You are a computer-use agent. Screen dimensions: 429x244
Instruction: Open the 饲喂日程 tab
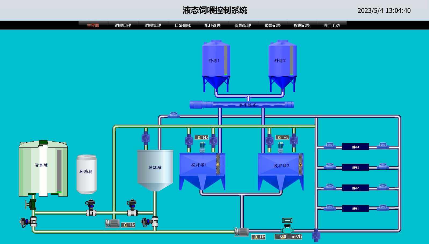(x=123, y=25)
